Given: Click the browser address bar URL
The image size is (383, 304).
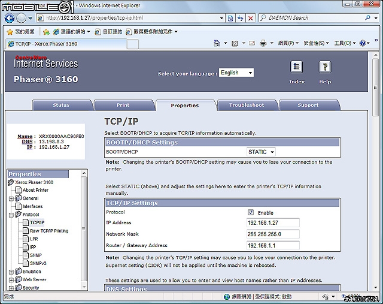Looking at the screenshot, I should tap(95, 18).
